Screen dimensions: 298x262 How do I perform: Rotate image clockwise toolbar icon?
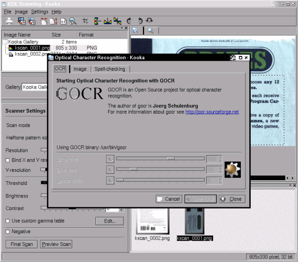click(129, 20)
